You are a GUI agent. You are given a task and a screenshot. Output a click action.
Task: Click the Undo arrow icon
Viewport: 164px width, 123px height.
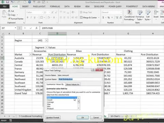tap(12, 2)
